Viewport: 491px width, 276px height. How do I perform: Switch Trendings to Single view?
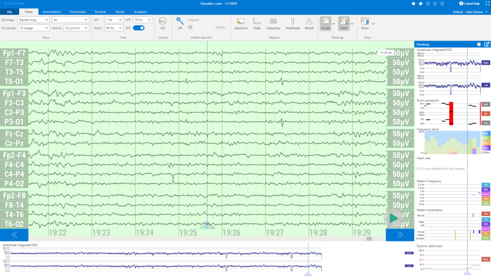coord(326,23)
